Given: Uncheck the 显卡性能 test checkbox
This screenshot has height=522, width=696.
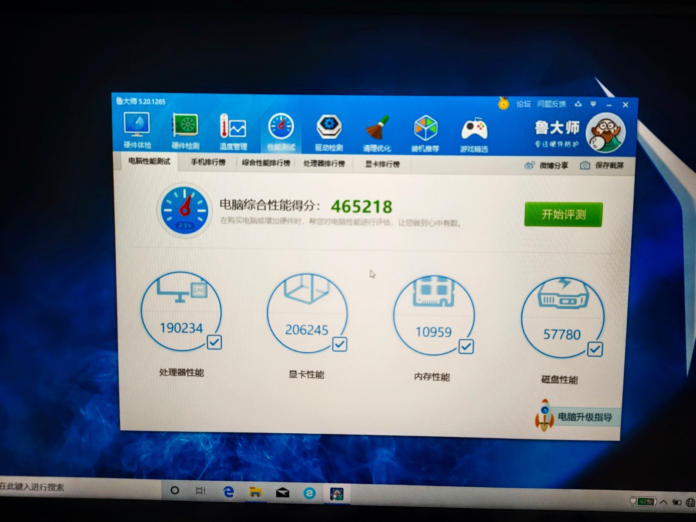Looking at the screenshot, I should click(339, 344).
